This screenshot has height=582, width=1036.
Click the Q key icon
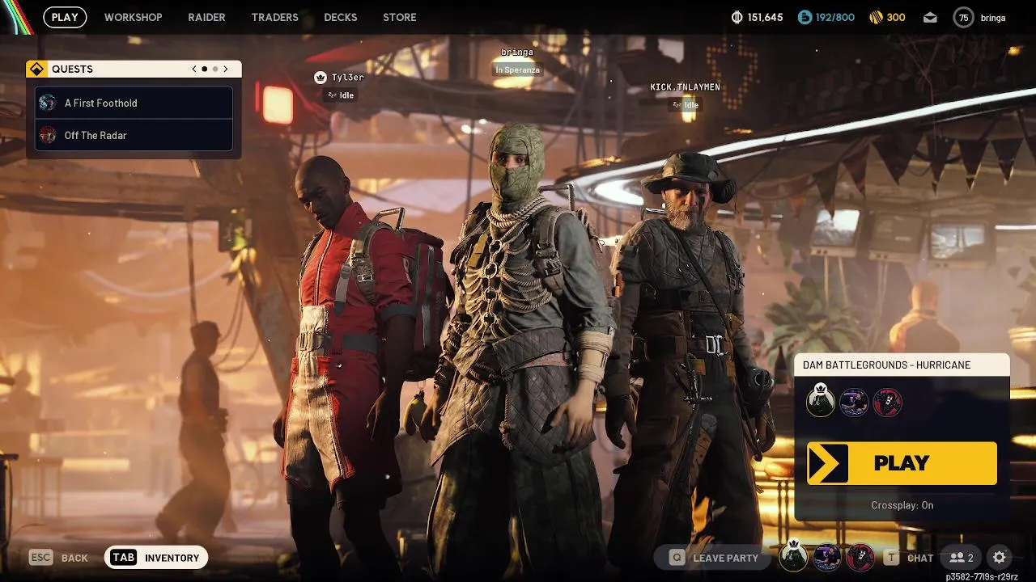pos(677,558)
